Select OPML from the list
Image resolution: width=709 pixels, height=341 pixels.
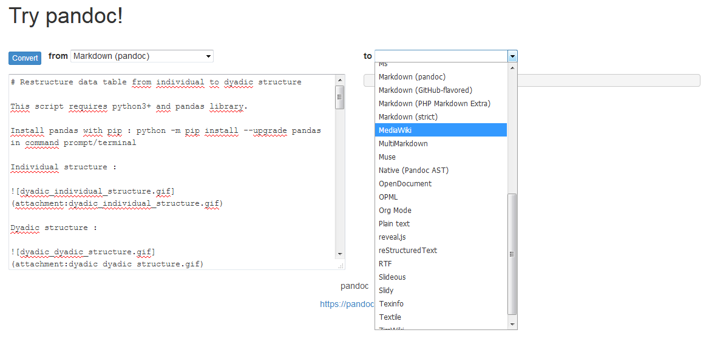[x=441, y=197]
